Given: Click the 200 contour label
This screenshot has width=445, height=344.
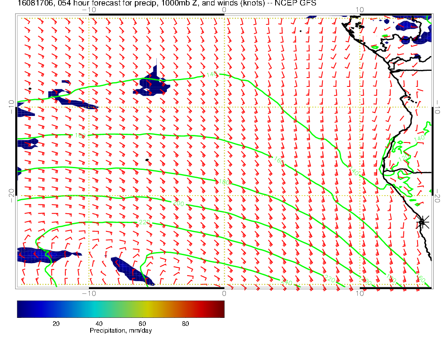Looking at the screenshot, I should pyautogui.click(x=179, y=204).
